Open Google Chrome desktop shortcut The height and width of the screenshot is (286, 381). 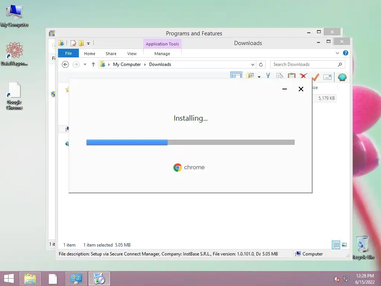[x=15, y=96]
